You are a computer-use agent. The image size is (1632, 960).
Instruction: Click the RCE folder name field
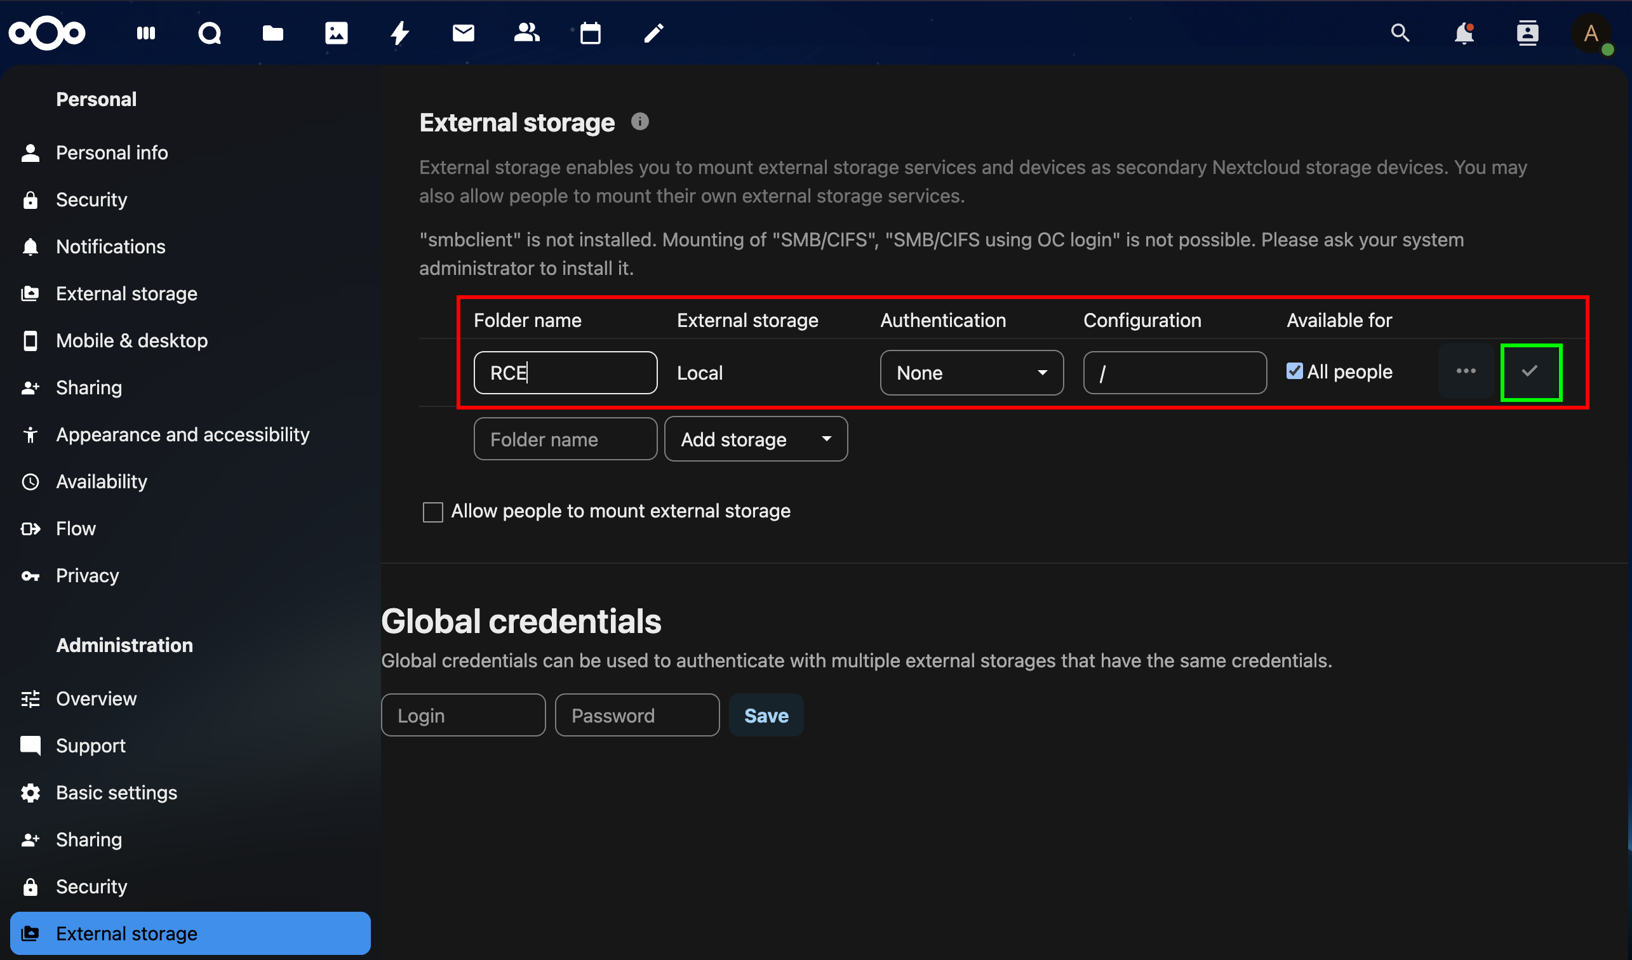[565, 373]
